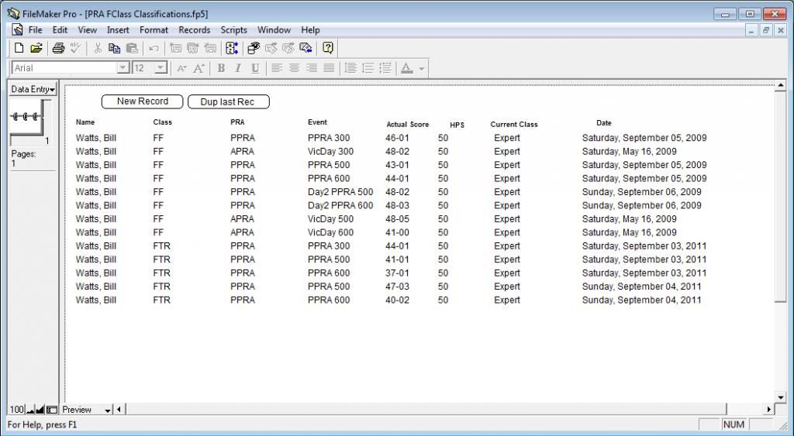This screenshot has width=794, height=436.
Task: Open the text color dropdown arrow
Action: 421,68
